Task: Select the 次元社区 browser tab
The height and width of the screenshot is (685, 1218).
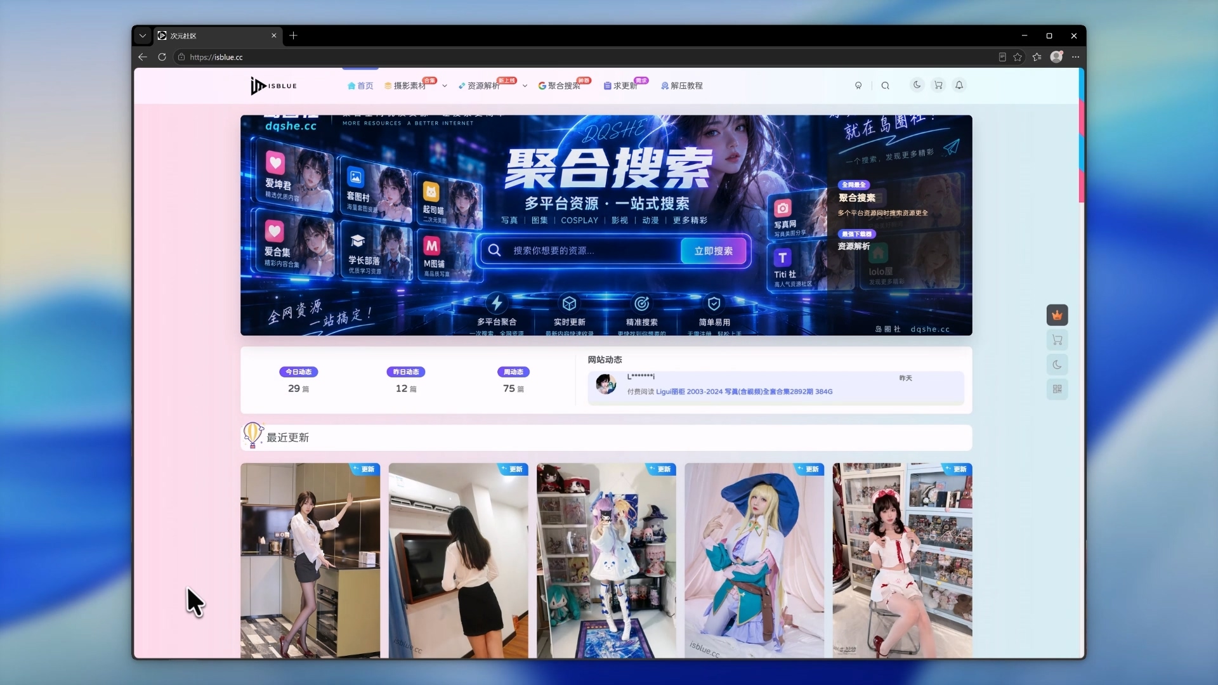Action: [217, 36]
